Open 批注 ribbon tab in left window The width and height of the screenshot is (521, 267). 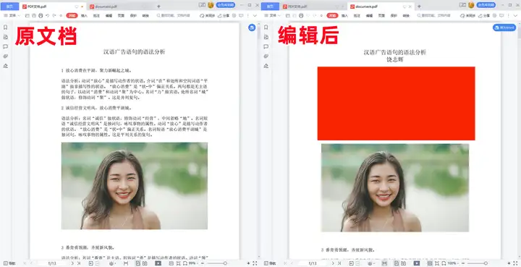96,16
